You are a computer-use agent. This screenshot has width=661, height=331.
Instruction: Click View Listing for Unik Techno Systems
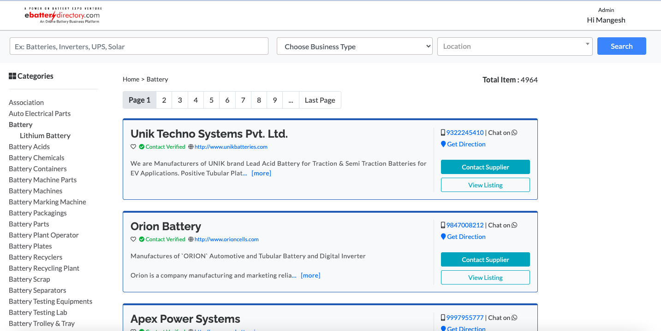485,185
